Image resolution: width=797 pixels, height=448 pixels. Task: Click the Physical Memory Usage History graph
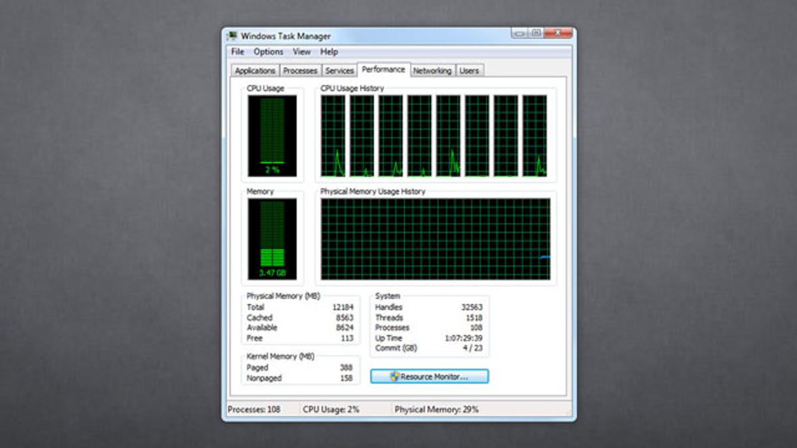(x=436, y=239)
